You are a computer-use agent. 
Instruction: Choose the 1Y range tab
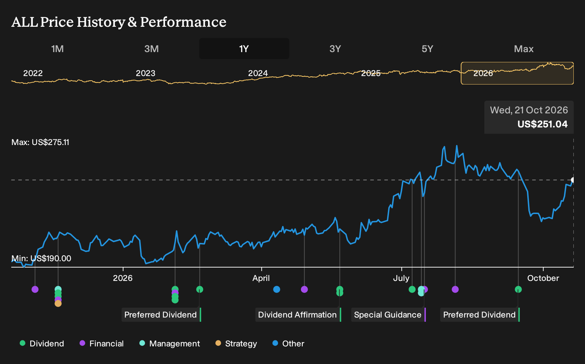pyautogui.click(x=244, y=49)
